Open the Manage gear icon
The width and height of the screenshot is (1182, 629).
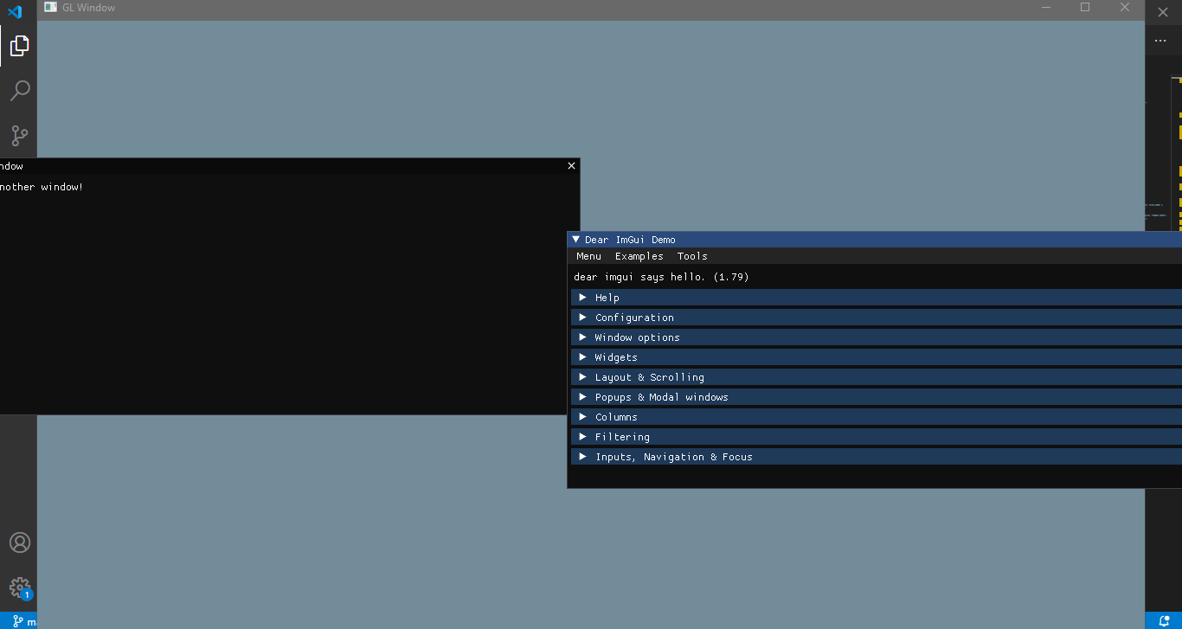pyautogui.click(x=19, y=588)
